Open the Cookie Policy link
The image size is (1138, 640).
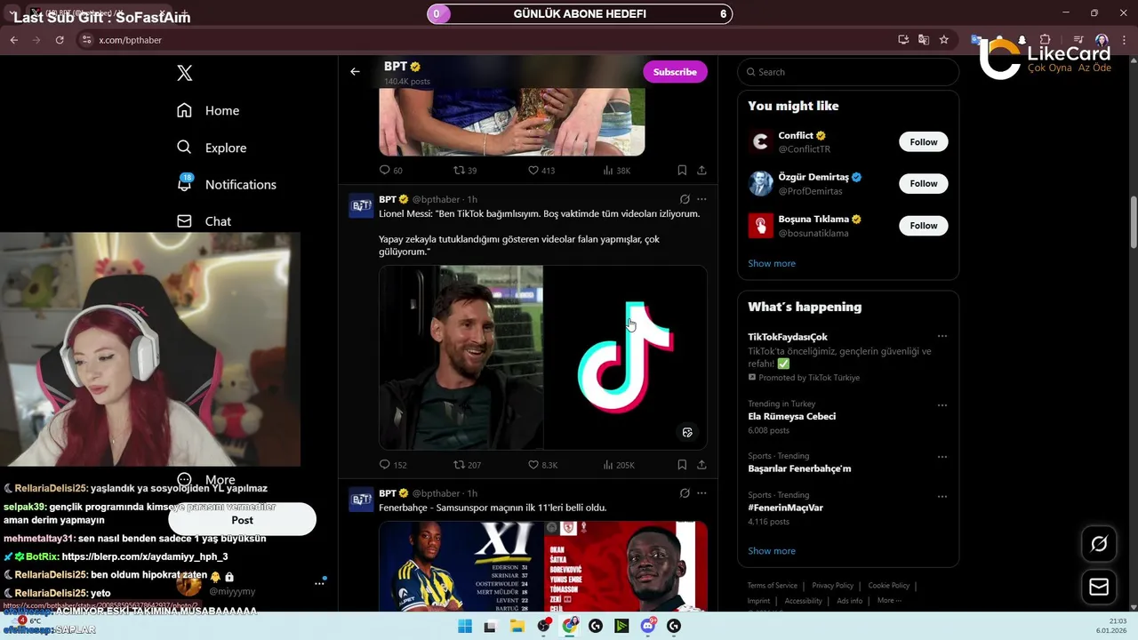888,586
